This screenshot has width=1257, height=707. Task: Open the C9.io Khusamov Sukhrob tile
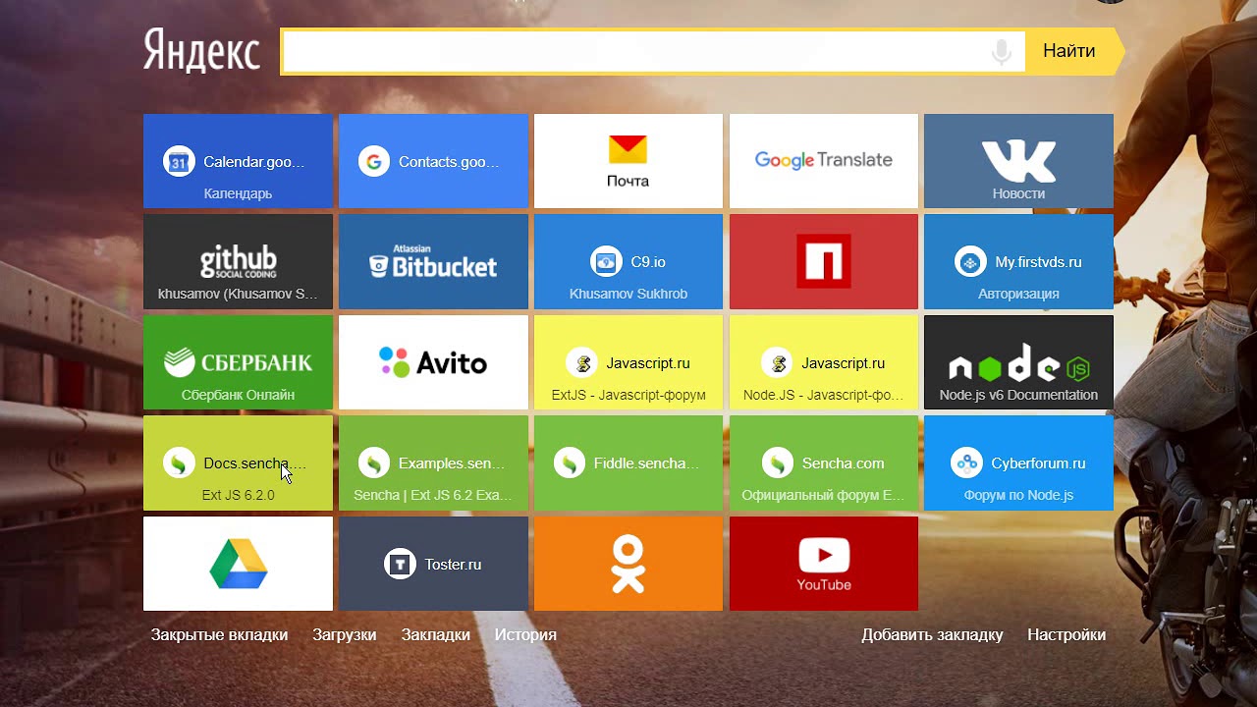(628, 262)
